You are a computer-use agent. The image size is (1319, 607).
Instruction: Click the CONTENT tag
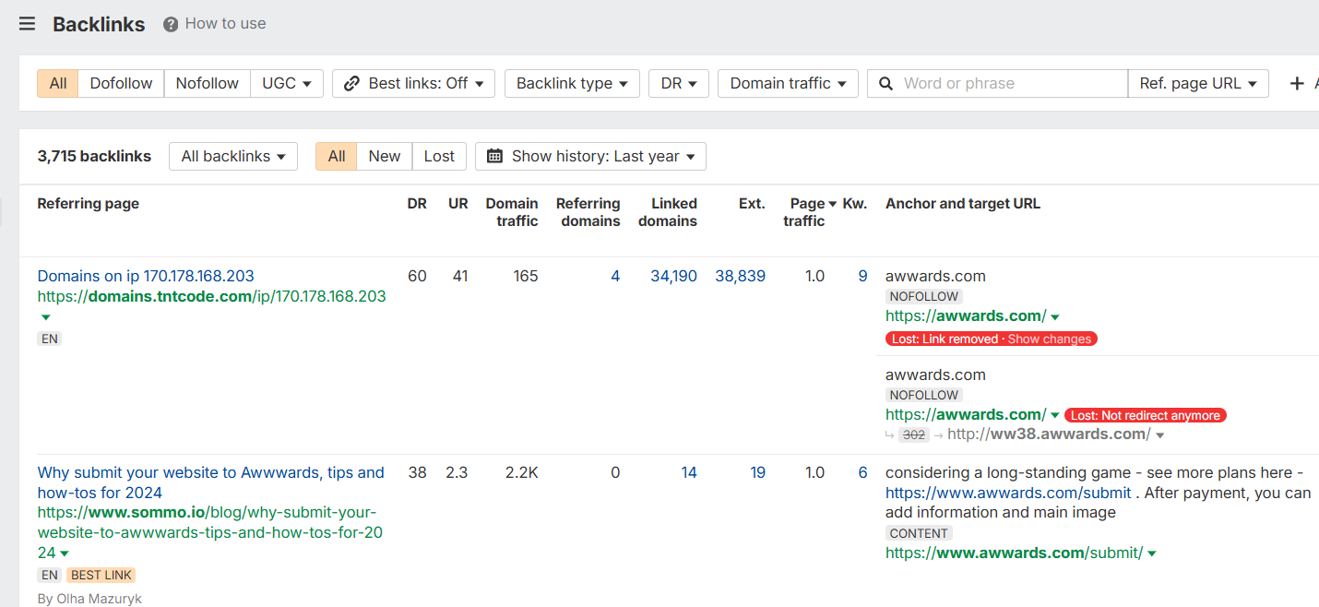(x=919, y=533)
